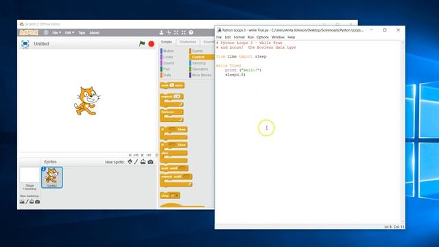
Task: Open About in the Scratch menu bar
Action: 94,33
